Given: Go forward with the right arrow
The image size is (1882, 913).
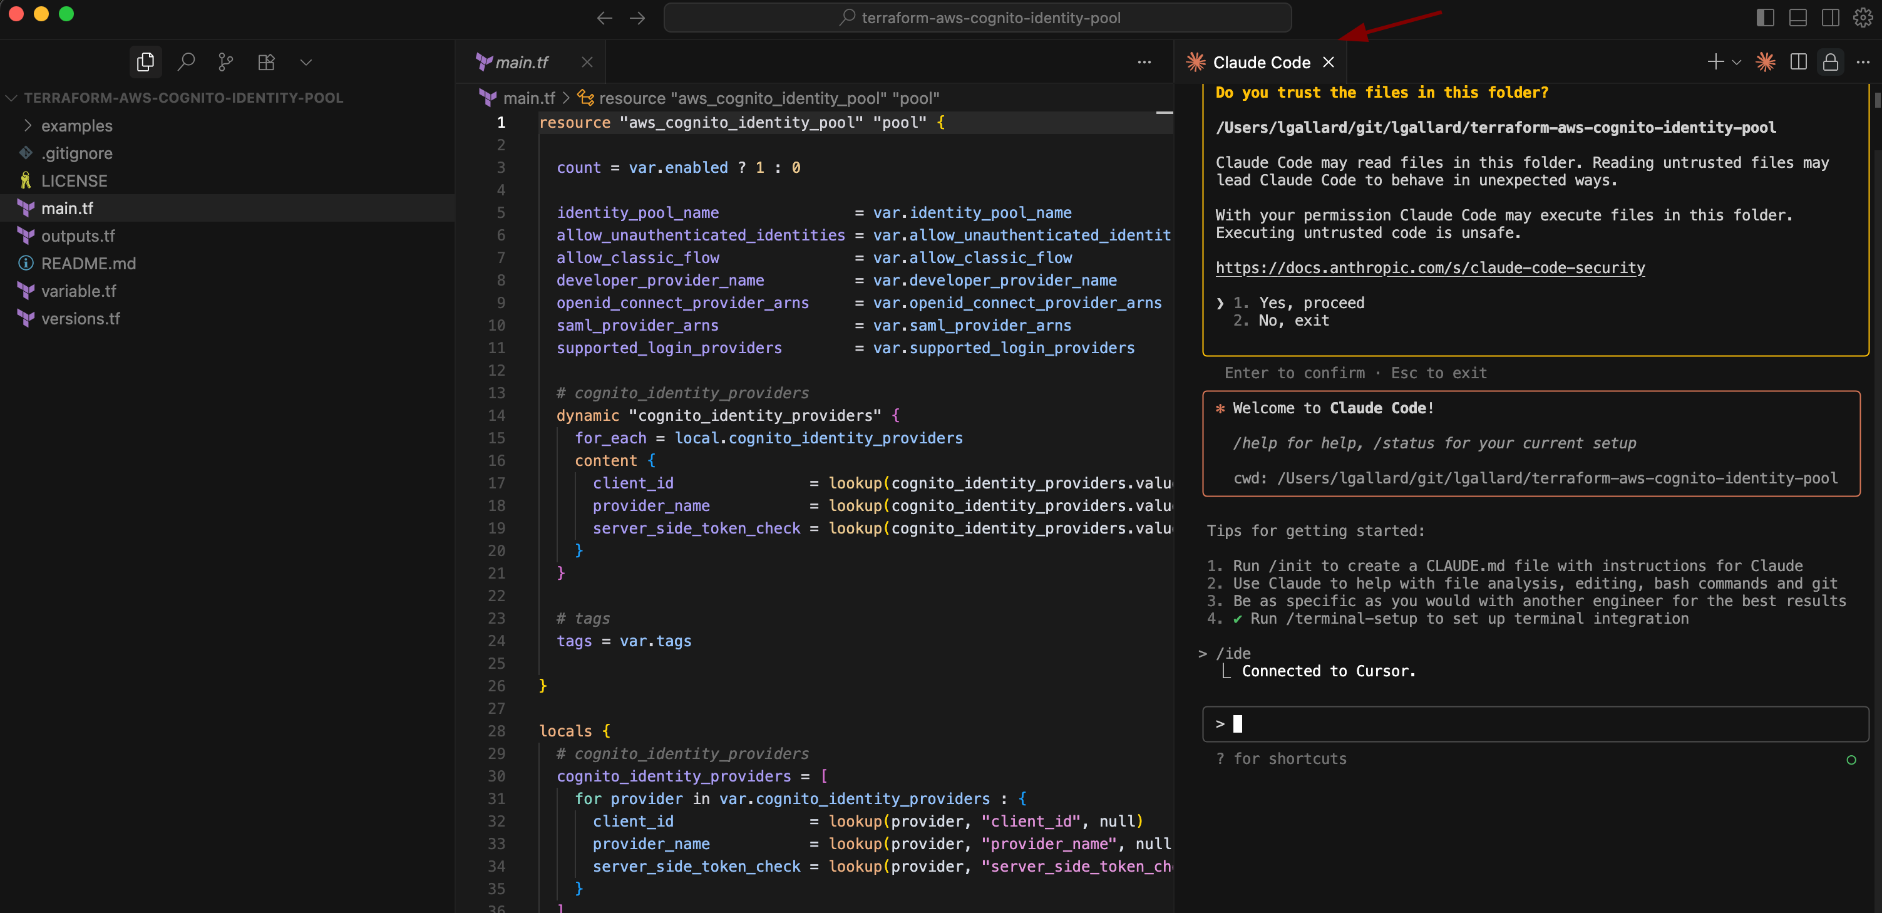Looking at the screenshot, I should [x=637, y=18].
